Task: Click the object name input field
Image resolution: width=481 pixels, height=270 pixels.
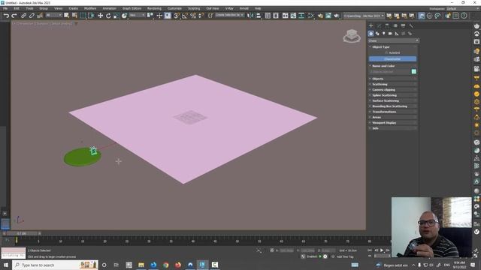Action: coord(389,72)
